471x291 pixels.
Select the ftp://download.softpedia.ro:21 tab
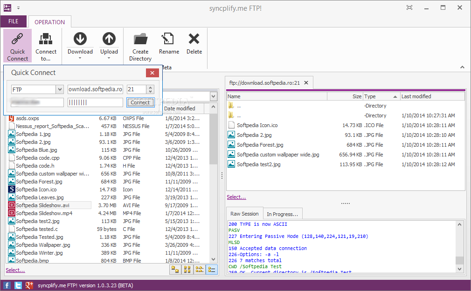click(x=264, y=83)
